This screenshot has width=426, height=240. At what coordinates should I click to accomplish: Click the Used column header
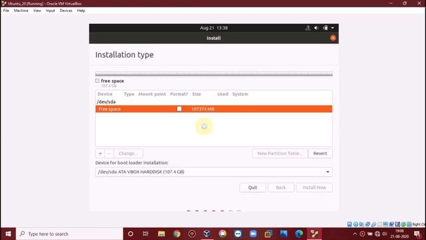click(x=222, y=94)
